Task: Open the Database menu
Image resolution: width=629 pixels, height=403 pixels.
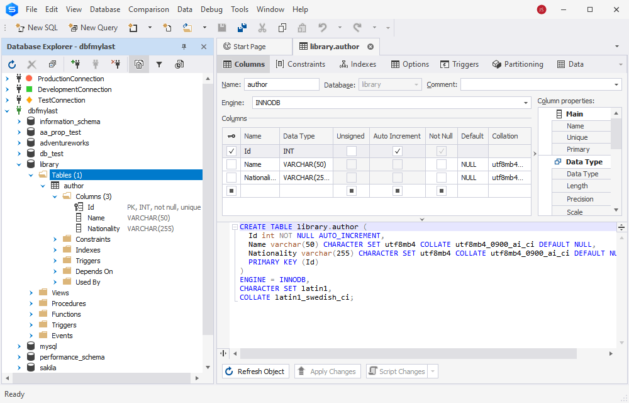Action: pos(104,9)
